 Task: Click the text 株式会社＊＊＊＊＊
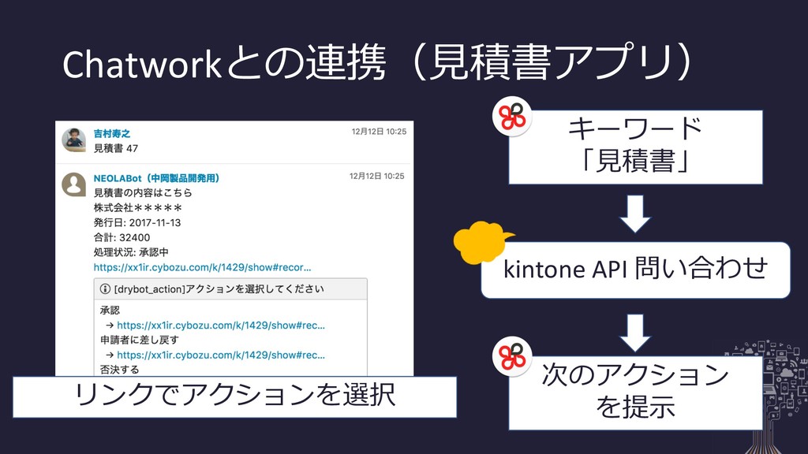pos(137,208)
